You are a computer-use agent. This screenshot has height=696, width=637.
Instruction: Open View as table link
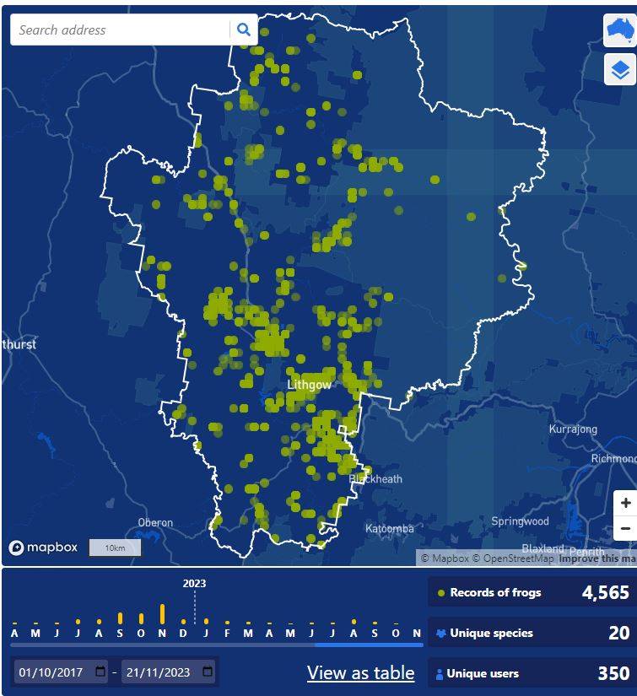pos(360,673)
